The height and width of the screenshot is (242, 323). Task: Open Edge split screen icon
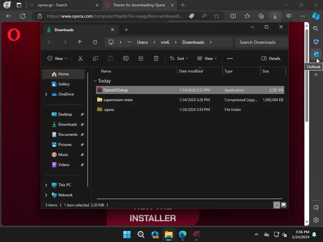click(233, 16)
